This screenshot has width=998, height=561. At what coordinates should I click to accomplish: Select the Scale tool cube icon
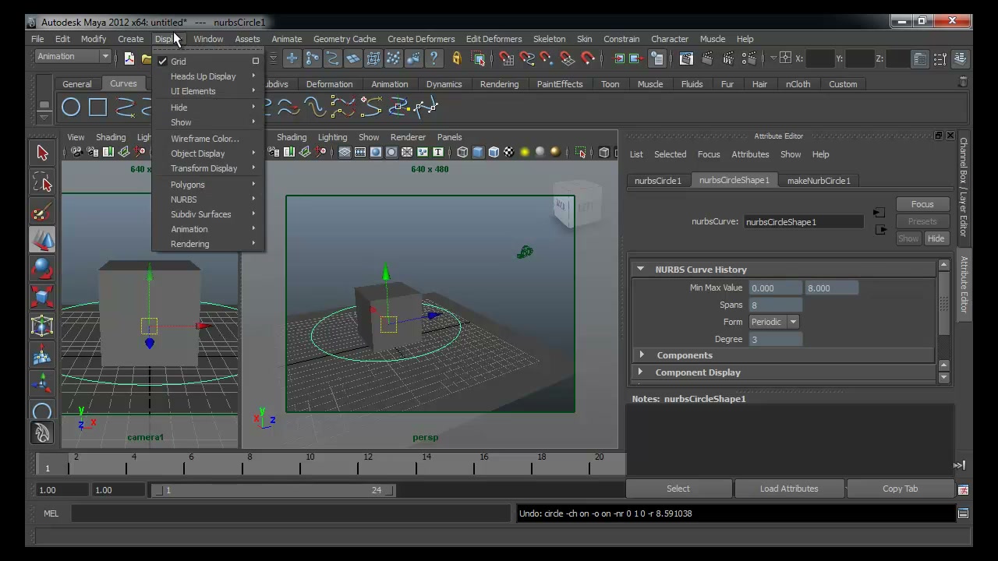(x=42, y=297)
